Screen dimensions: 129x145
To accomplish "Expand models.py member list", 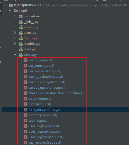I will pyautogui.click(x=15, y=44).
